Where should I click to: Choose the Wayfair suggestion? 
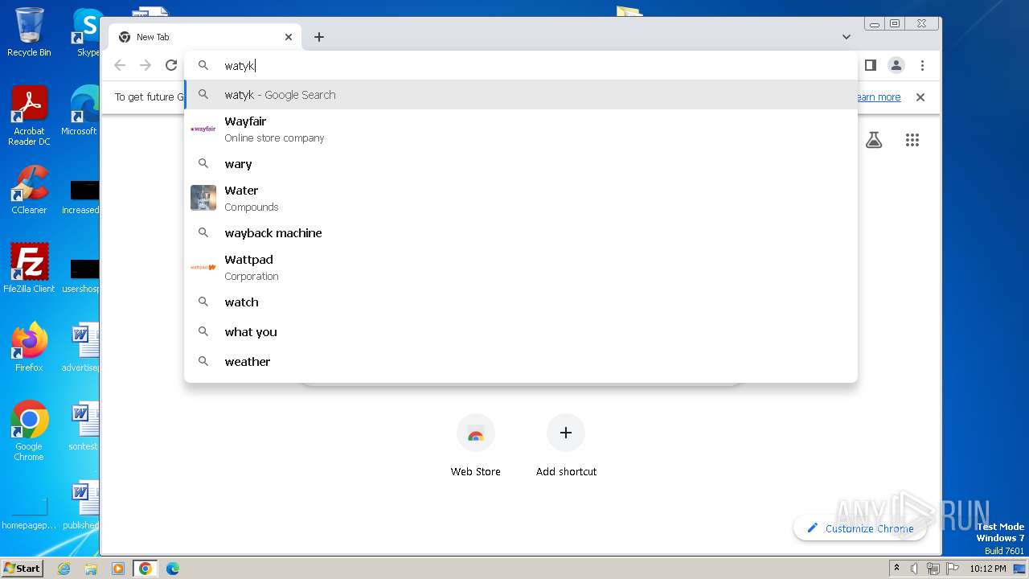tap(521, 129)
